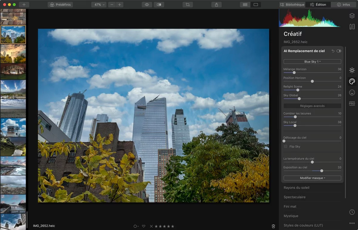Image resolution: width=358 pixels, height=230 pixels.
Task: Open the three-dots more options menu
Action: [352, 223]
